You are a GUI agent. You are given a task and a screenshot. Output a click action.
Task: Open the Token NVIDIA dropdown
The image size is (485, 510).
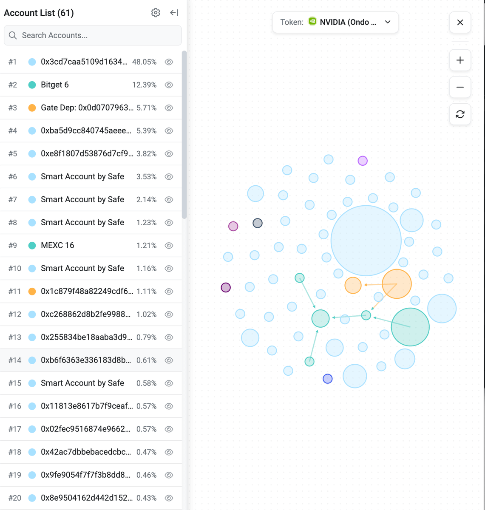[x=335, y=22]
